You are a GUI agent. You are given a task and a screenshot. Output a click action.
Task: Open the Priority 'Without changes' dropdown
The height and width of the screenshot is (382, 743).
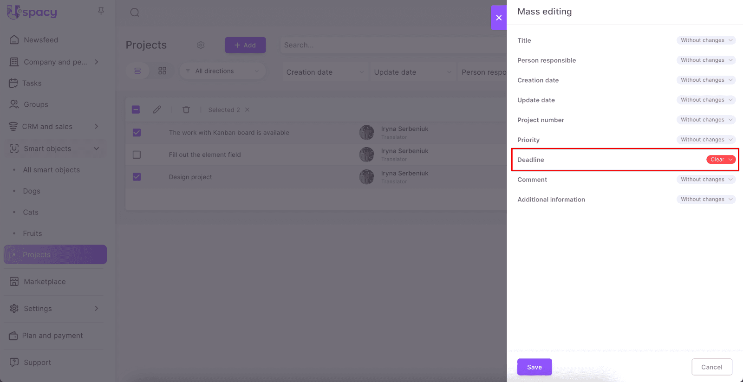tap(706, 140)
